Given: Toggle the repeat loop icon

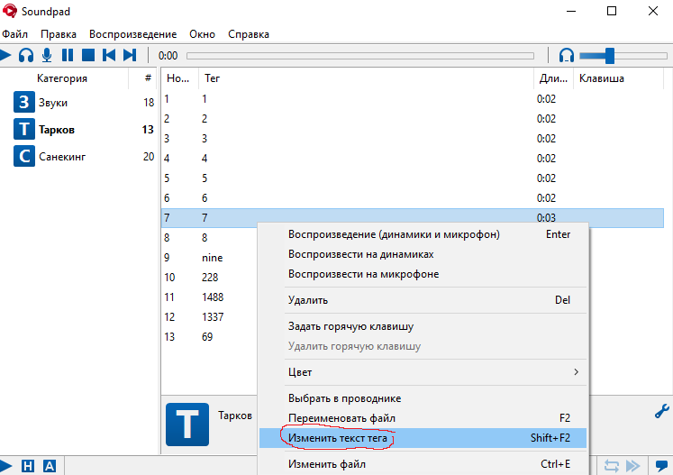Looking at the screenshot, I should pyautogui.click(x=611, y=466).
